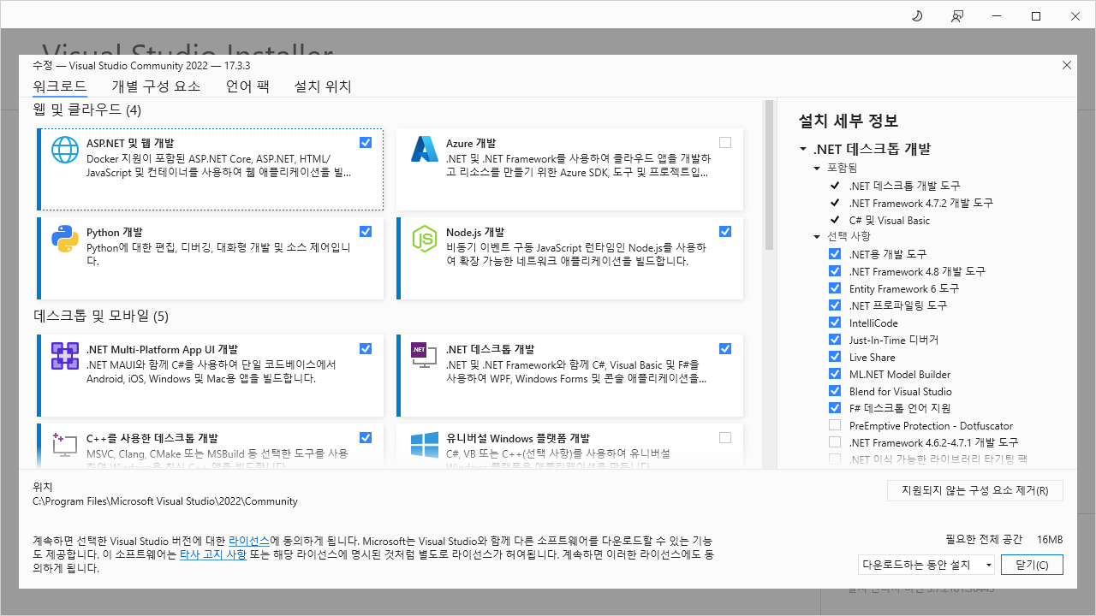Screen dimensions: 1096x616
Task: Open the 타사 고지 사항 link
Action: 212,554
